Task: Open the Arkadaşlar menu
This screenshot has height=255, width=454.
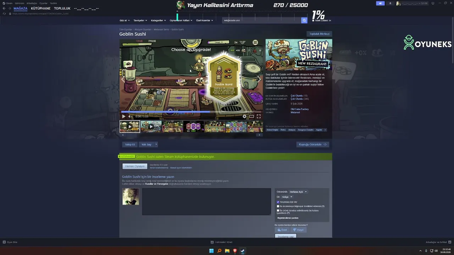Action: point(32,3)
